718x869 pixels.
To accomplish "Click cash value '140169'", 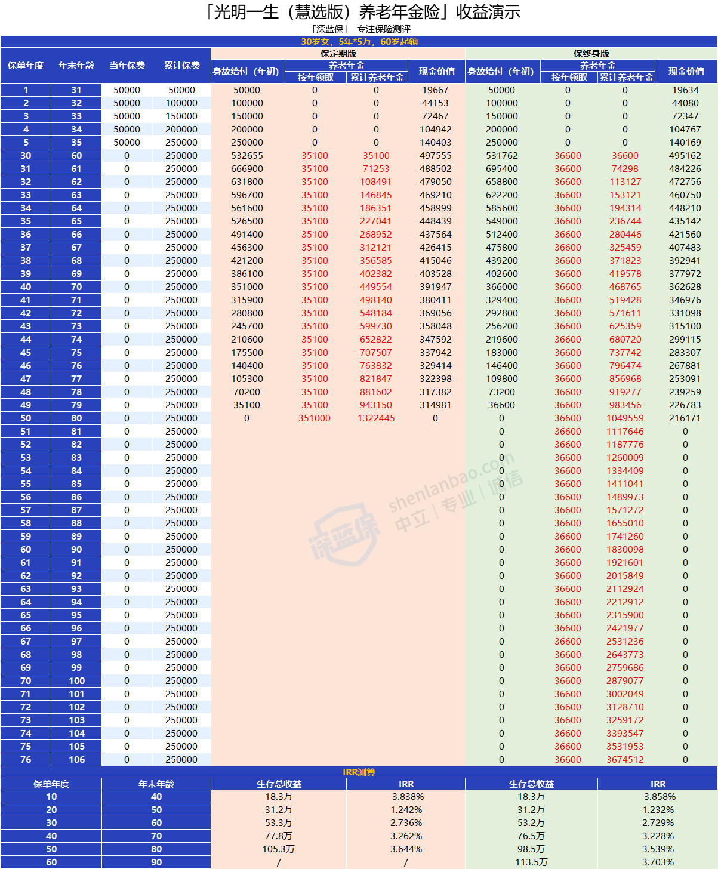I will tap(685, 143).
